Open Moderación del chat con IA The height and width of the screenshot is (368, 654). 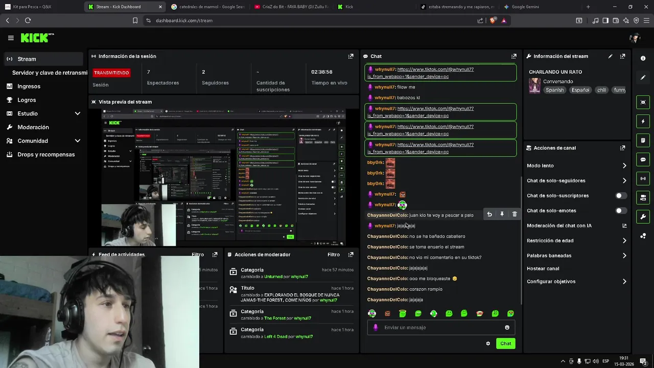coord(576,225)
